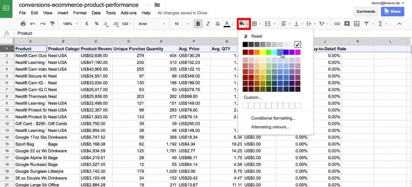Click the Sport Bag product cell

point(31,144)
